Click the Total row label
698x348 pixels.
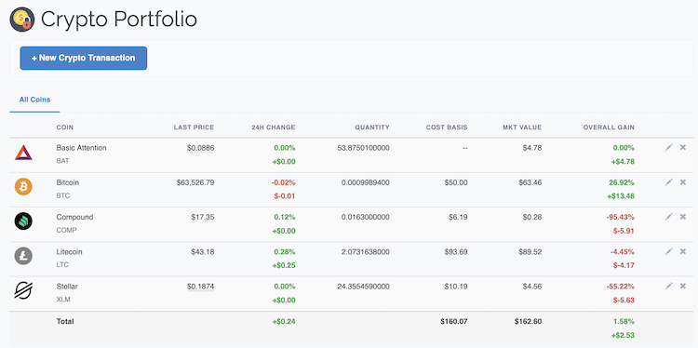tap(65, 321)
